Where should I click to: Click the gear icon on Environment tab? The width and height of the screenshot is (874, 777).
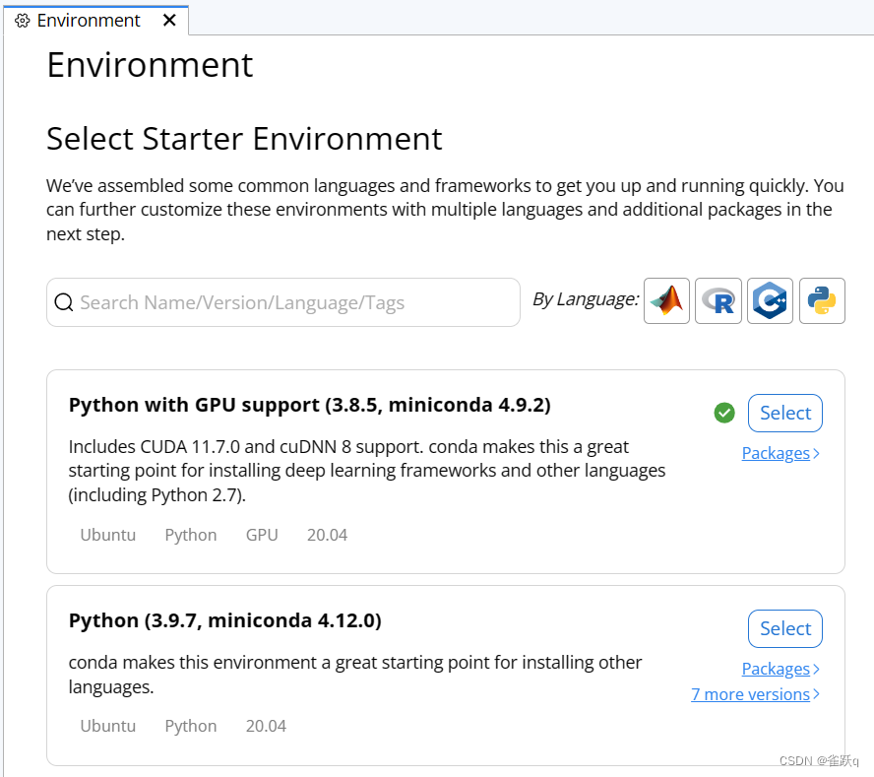(23, 21)
